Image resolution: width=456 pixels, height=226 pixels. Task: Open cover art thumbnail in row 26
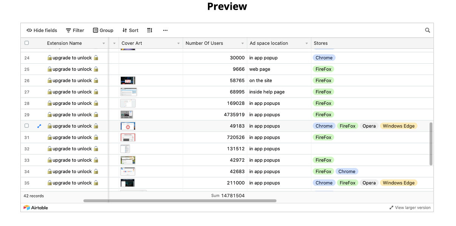128,81
